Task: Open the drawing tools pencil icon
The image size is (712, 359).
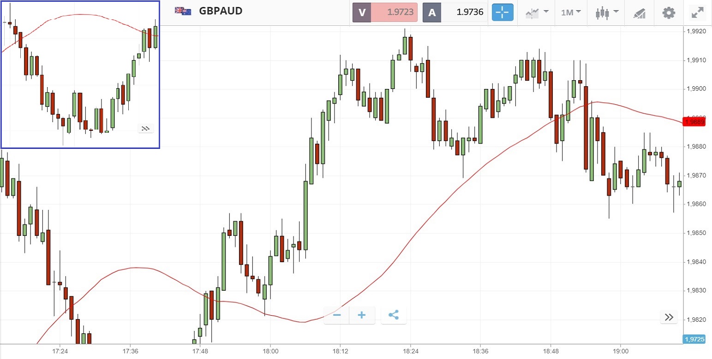Action: 639,13
